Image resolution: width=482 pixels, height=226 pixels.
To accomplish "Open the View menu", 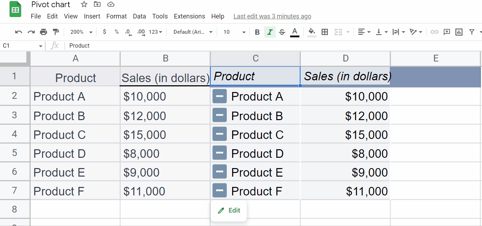I will pos(71,16).
